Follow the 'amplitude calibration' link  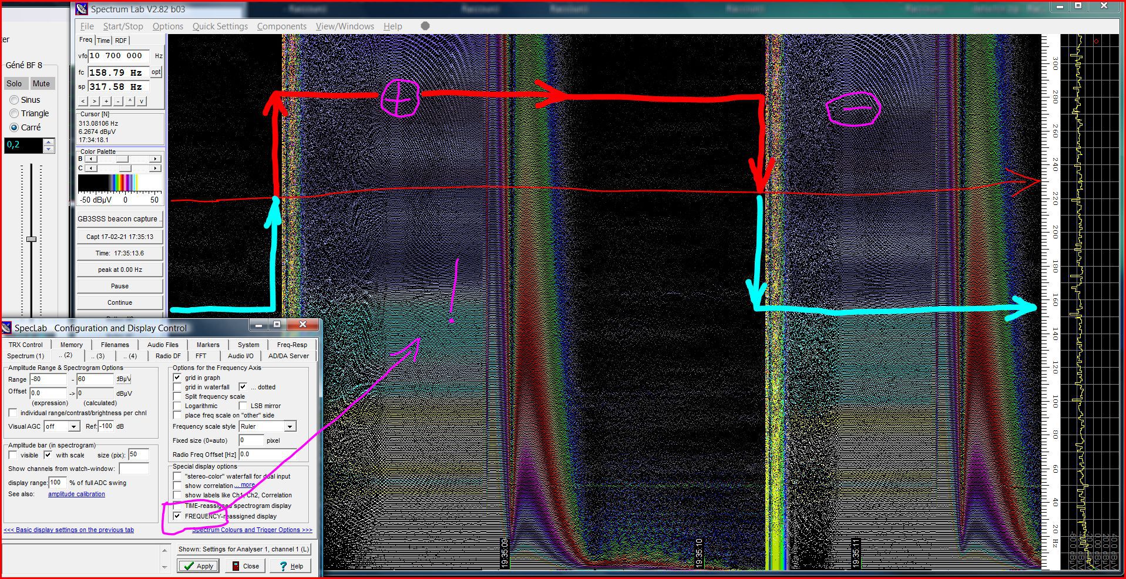coord(76,494)
